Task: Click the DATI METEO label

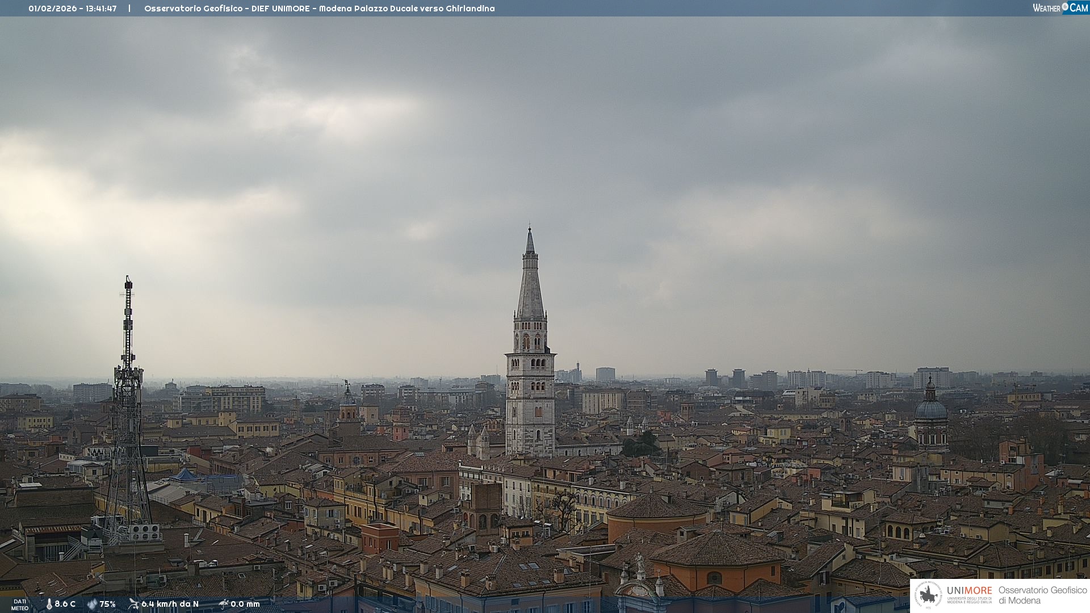Action: coord(20,605)
